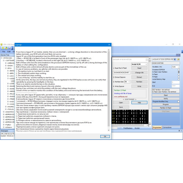183x183 pixels.
Task: Click the save floppy disk toolbar icon
Action: [10, 48]
